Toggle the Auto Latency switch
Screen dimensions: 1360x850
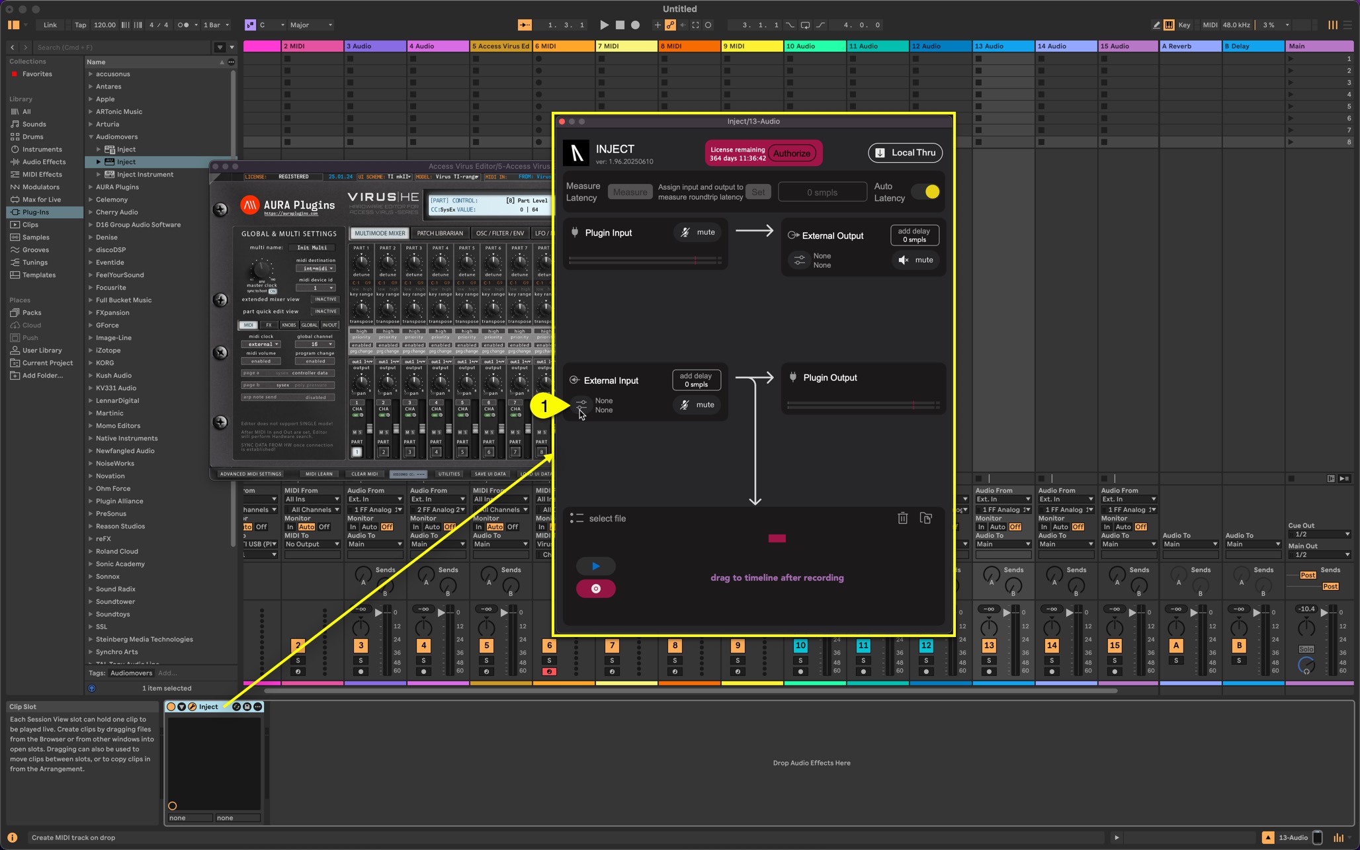(x=925, y=192)
